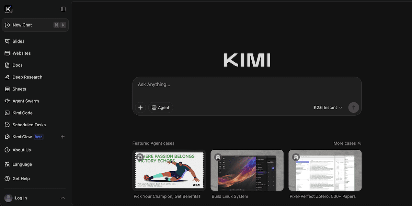Viewport: 412px width, 206px height.
Task: Toggle the Agent mode button
Action: pyautogui.click(x=161, y=107)
